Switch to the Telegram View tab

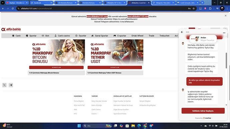pos(163,3)
